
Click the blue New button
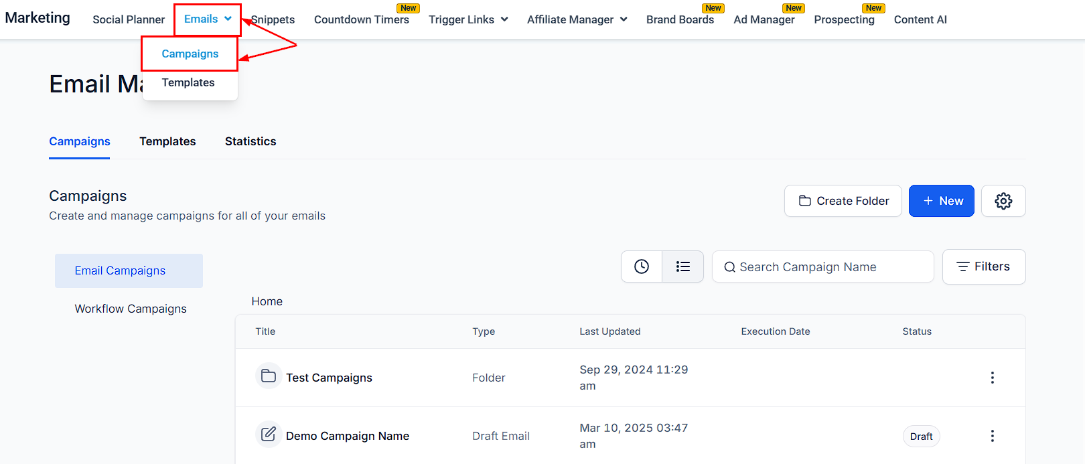tap(942, 201)
